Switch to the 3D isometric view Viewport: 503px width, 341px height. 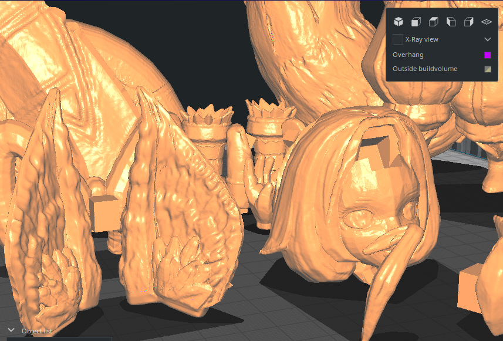(x=399, y=22)
